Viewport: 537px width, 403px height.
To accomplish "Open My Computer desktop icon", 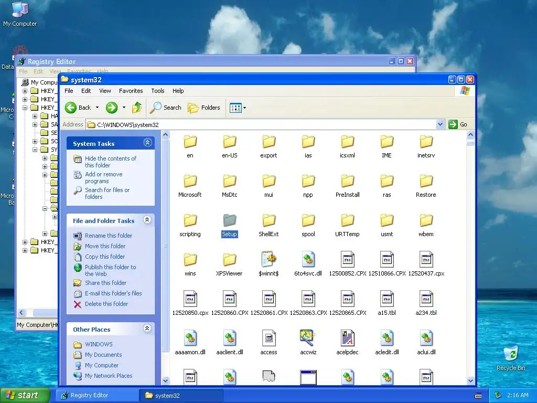I will (x=20, y=14).
